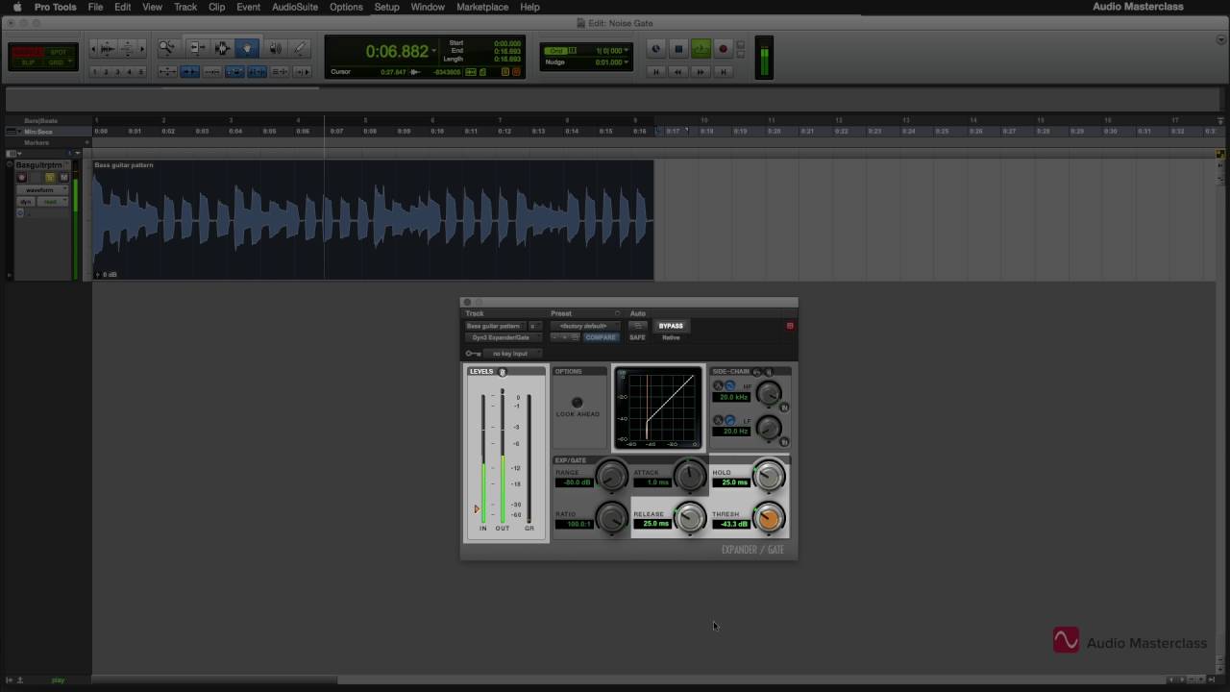Click the horizontal zoom in arrow
Screen dimensions: 1230x692
tap(142, 47)
